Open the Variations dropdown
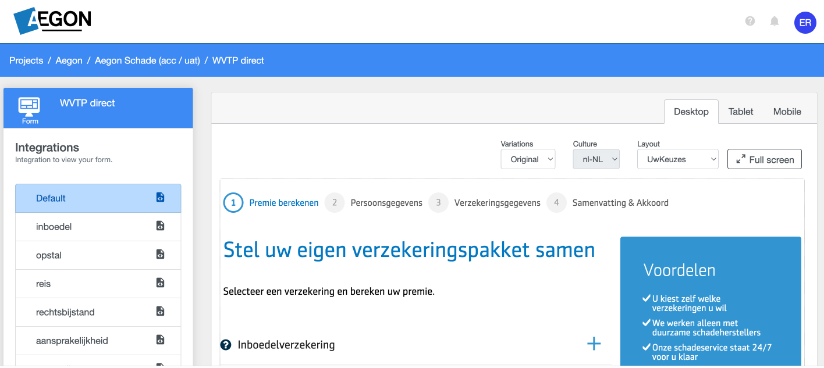This screenshot has height=368, width=824. [528, 159]
